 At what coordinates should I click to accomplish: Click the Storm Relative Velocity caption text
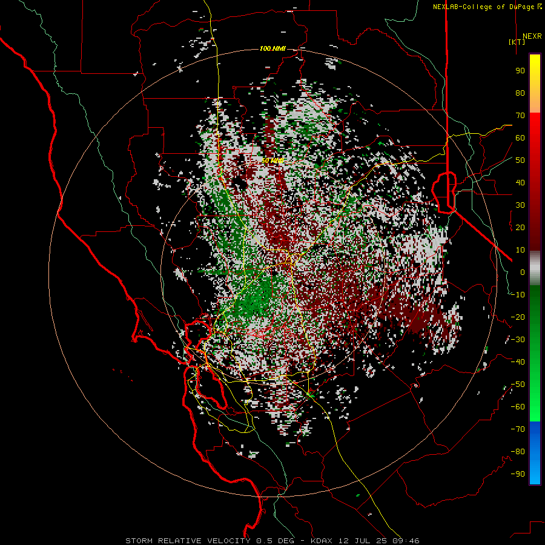(x=272, y=541)
